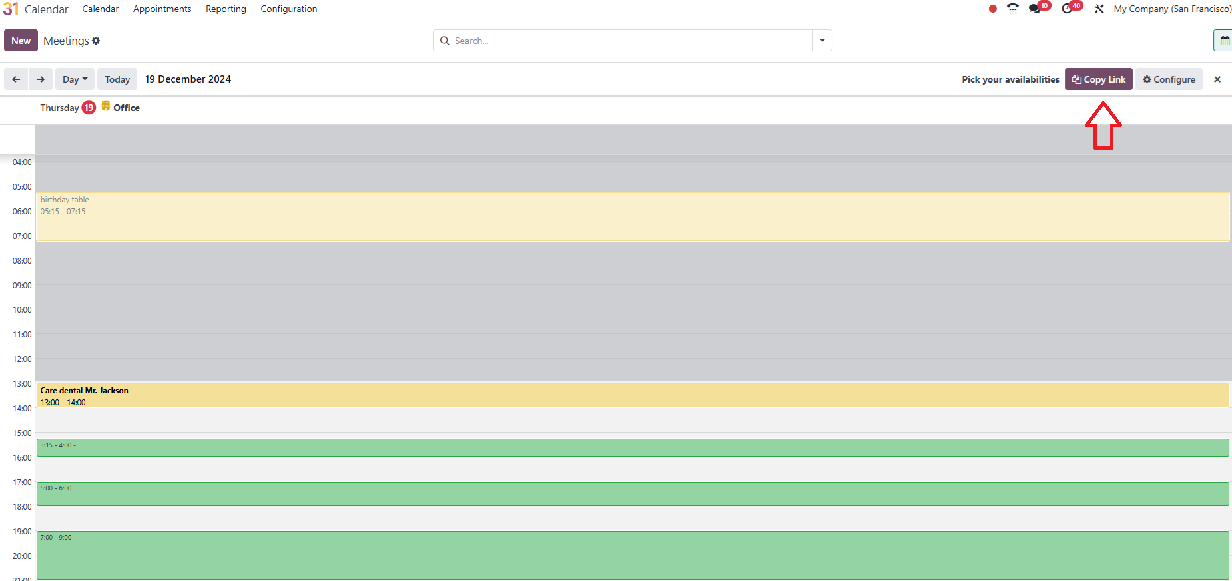Switch company My Company (San Francisco)
Screen dimensions: 1232x581
(1172, 9)
